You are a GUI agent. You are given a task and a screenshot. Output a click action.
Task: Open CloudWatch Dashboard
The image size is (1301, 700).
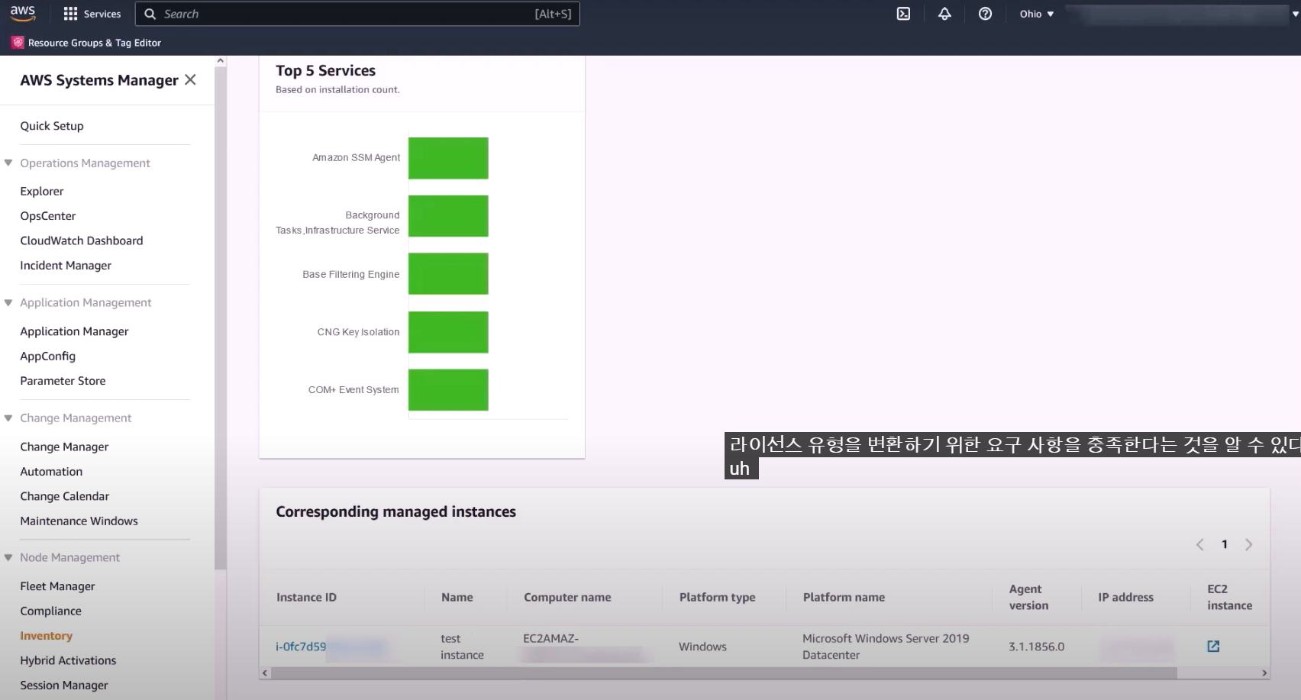click(82, 240)
